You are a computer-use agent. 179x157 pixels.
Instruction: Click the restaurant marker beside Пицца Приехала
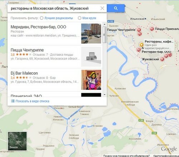point(152,29)
